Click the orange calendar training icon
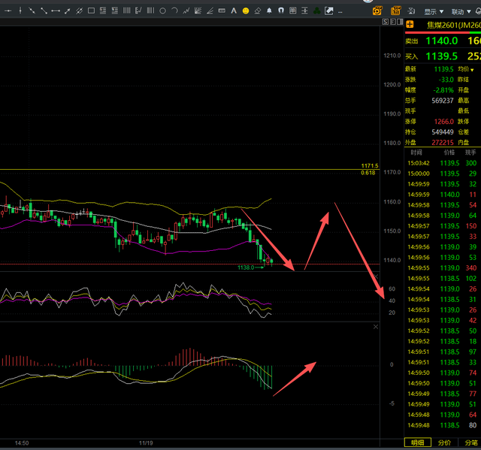 [x=395, y=11]
